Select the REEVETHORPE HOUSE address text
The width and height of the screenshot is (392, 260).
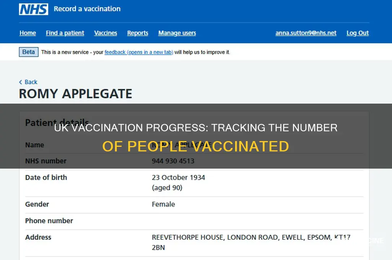tap(251, 242)
